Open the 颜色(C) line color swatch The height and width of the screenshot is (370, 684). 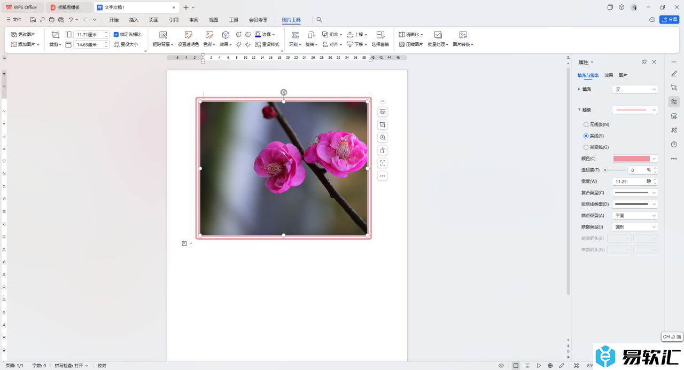(635, 159)
